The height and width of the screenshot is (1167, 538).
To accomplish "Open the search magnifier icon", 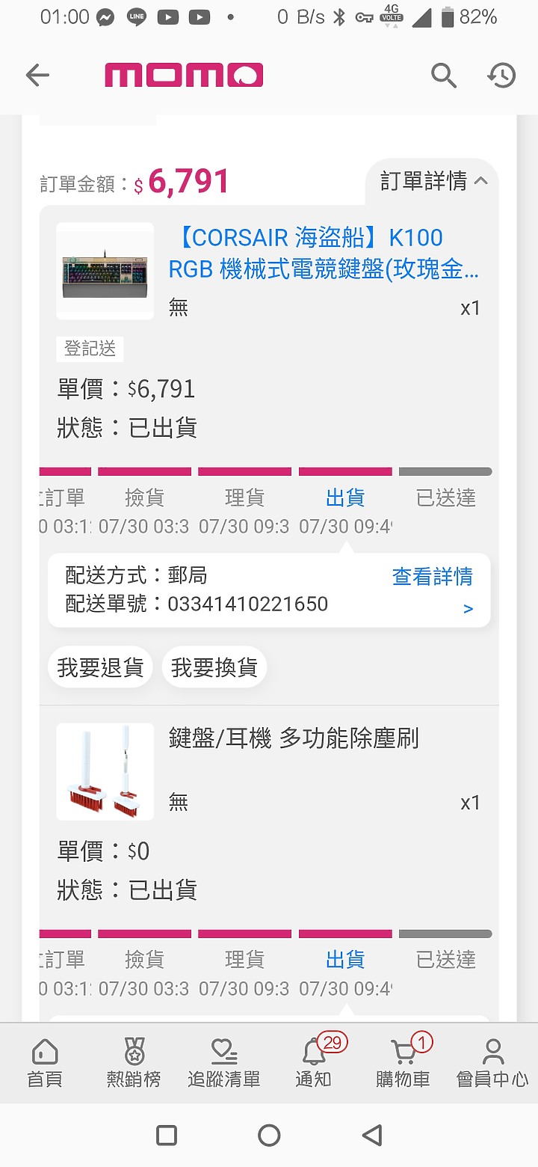I will 443,75.
